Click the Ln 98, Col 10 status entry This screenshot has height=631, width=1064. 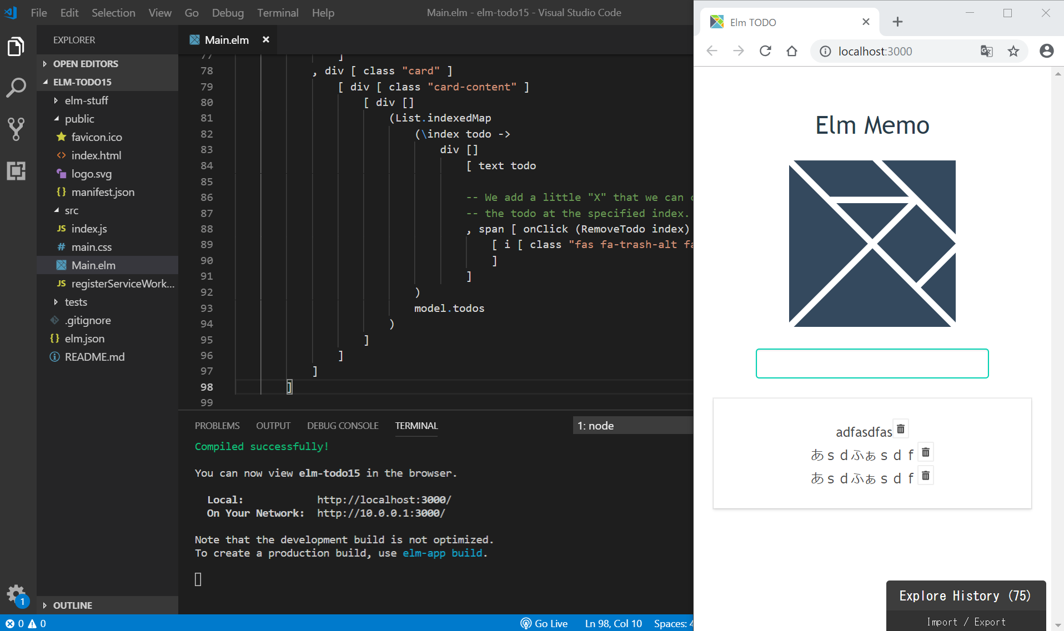tap(613, 623)
